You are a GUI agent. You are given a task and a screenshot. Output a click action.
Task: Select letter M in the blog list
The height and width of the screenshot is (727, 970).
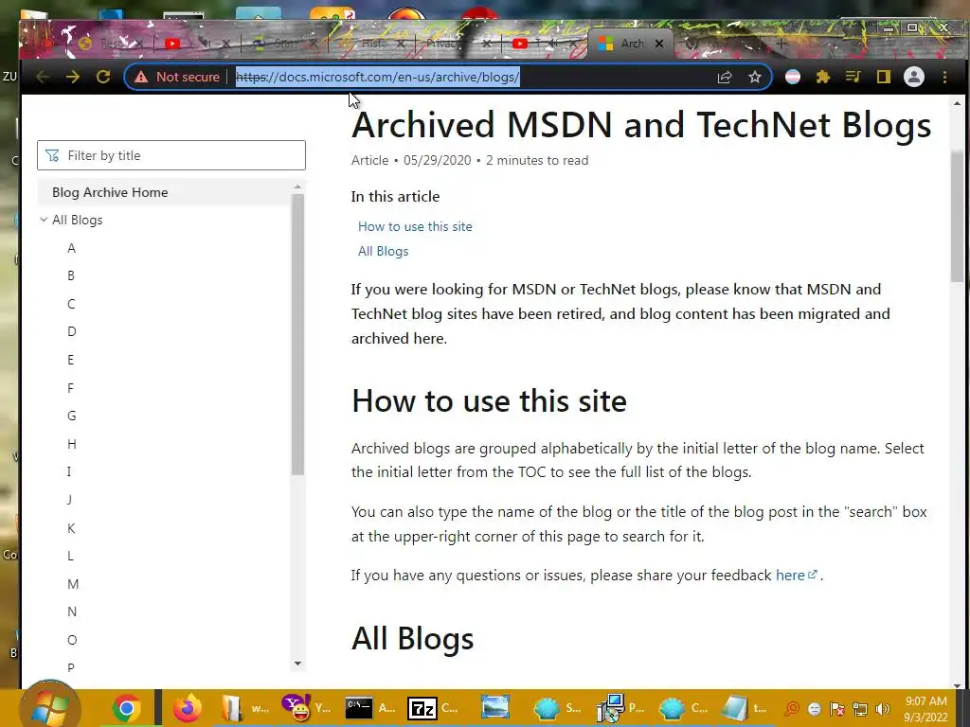tap(73, 584)
